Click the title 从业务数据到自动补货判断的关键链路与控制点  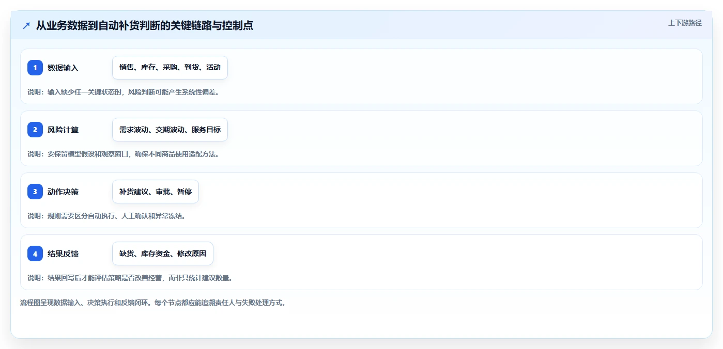tap(145, 25)
